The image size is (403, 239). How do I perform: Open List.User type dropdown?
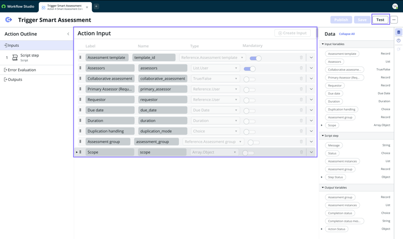click(x=216, y=68)
